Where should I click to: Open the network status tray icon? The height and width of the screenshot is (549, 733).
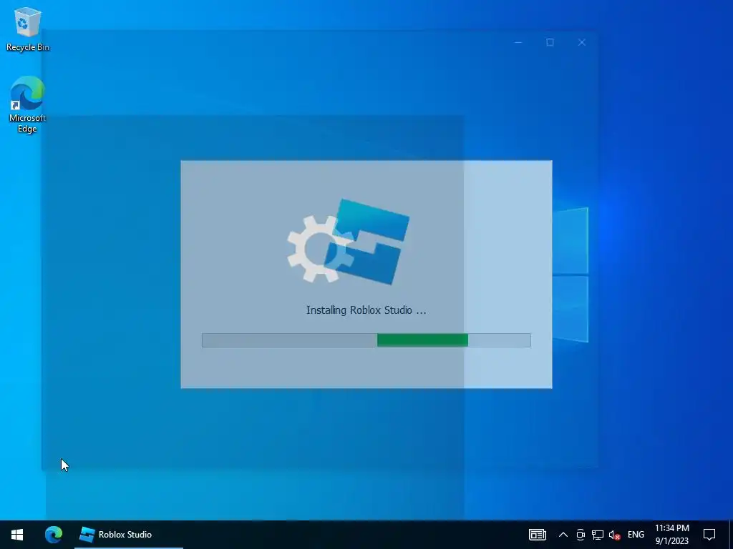[598, 535]
